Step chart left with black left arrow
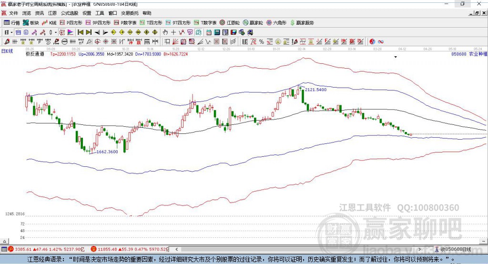 [x=97, y=32]
